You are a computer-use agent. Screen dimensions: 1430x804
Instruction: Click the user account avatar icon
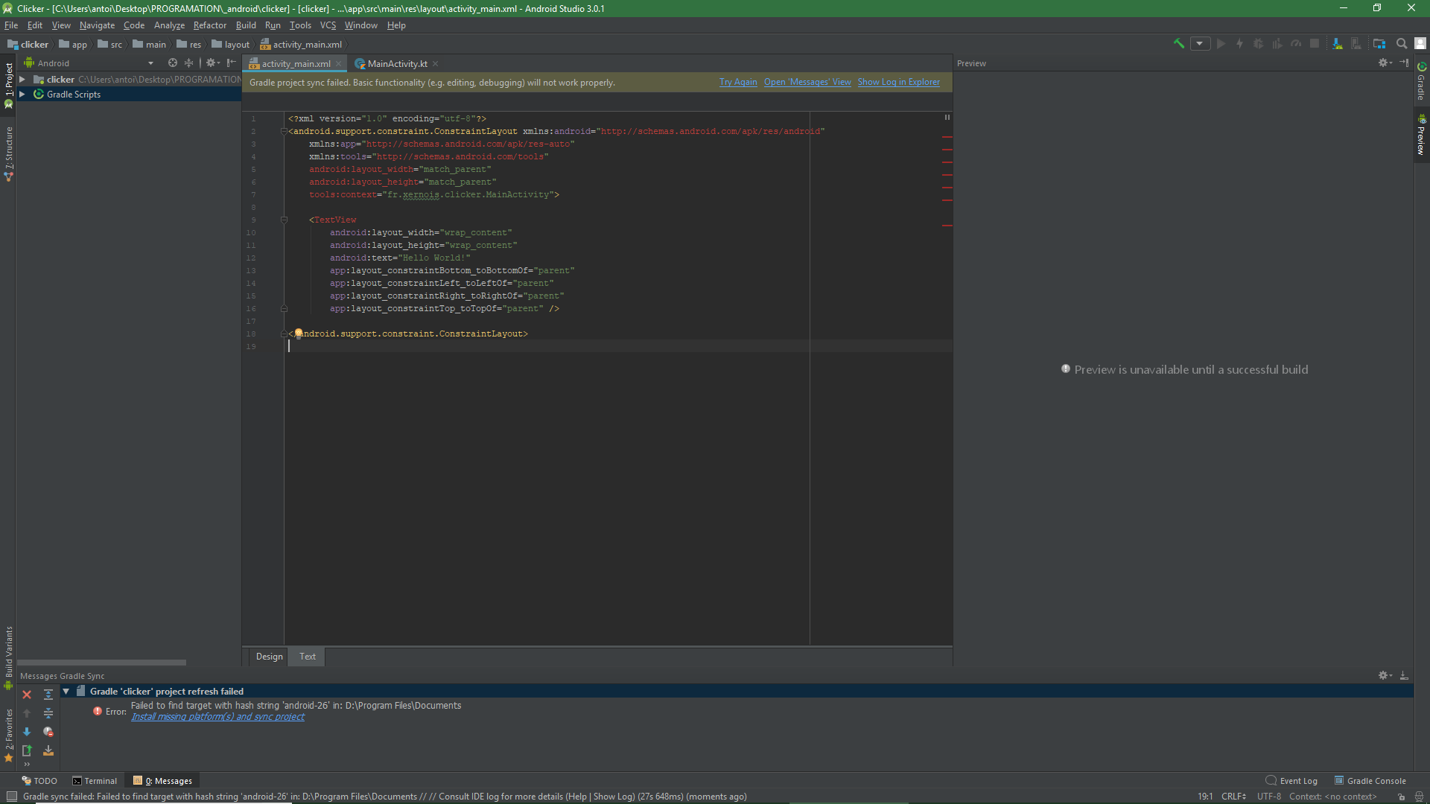1420,44
